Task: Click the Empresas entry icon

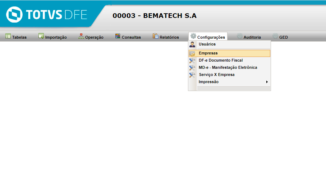Action: [192, 53]
